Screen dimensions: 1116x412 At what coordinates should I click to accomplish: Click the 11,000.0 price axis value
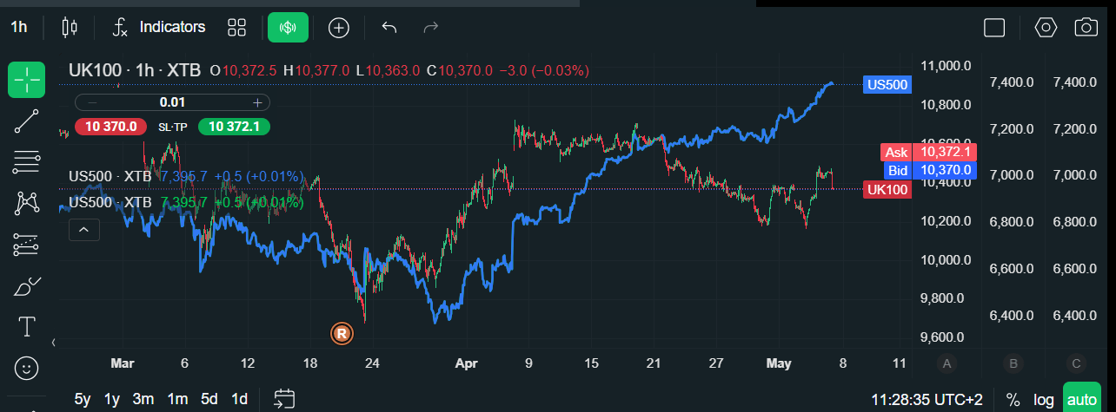pos(945,66)
